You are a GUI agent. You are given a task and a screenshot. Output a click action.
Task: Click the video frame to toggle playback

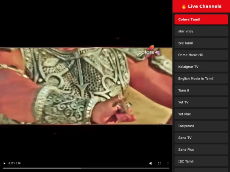(x=86, y=86)
